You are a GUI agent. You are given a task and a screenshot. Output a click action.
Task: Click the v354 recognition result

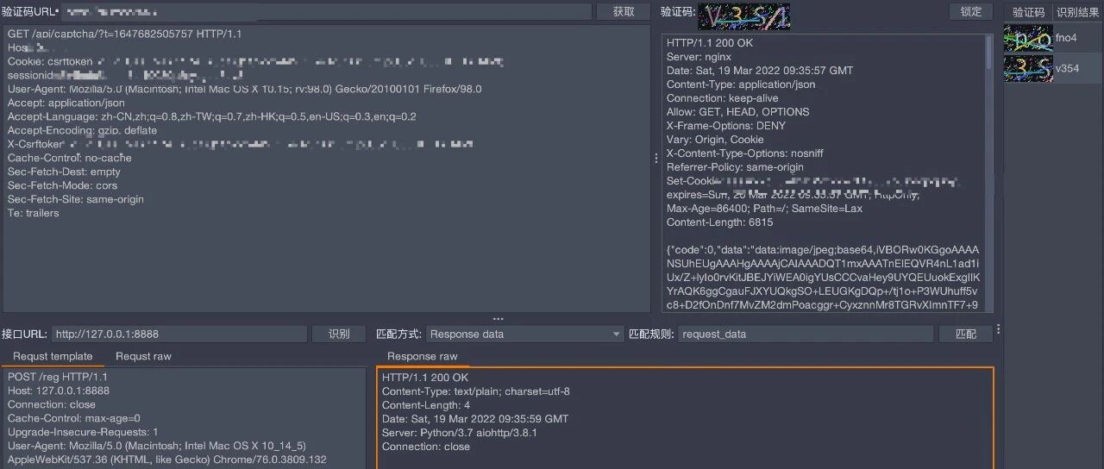(x=1067, y=68)
